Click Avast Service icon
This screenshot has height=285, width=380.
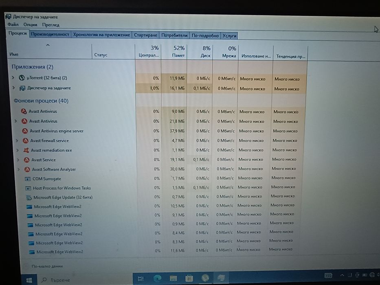26,160
